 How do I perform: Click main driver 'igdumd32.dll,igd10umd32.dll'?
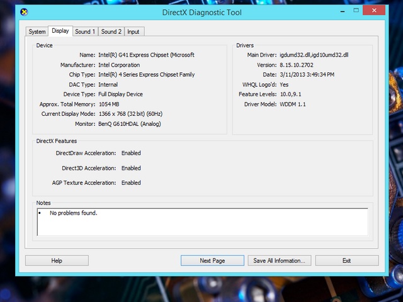[314, 55]
